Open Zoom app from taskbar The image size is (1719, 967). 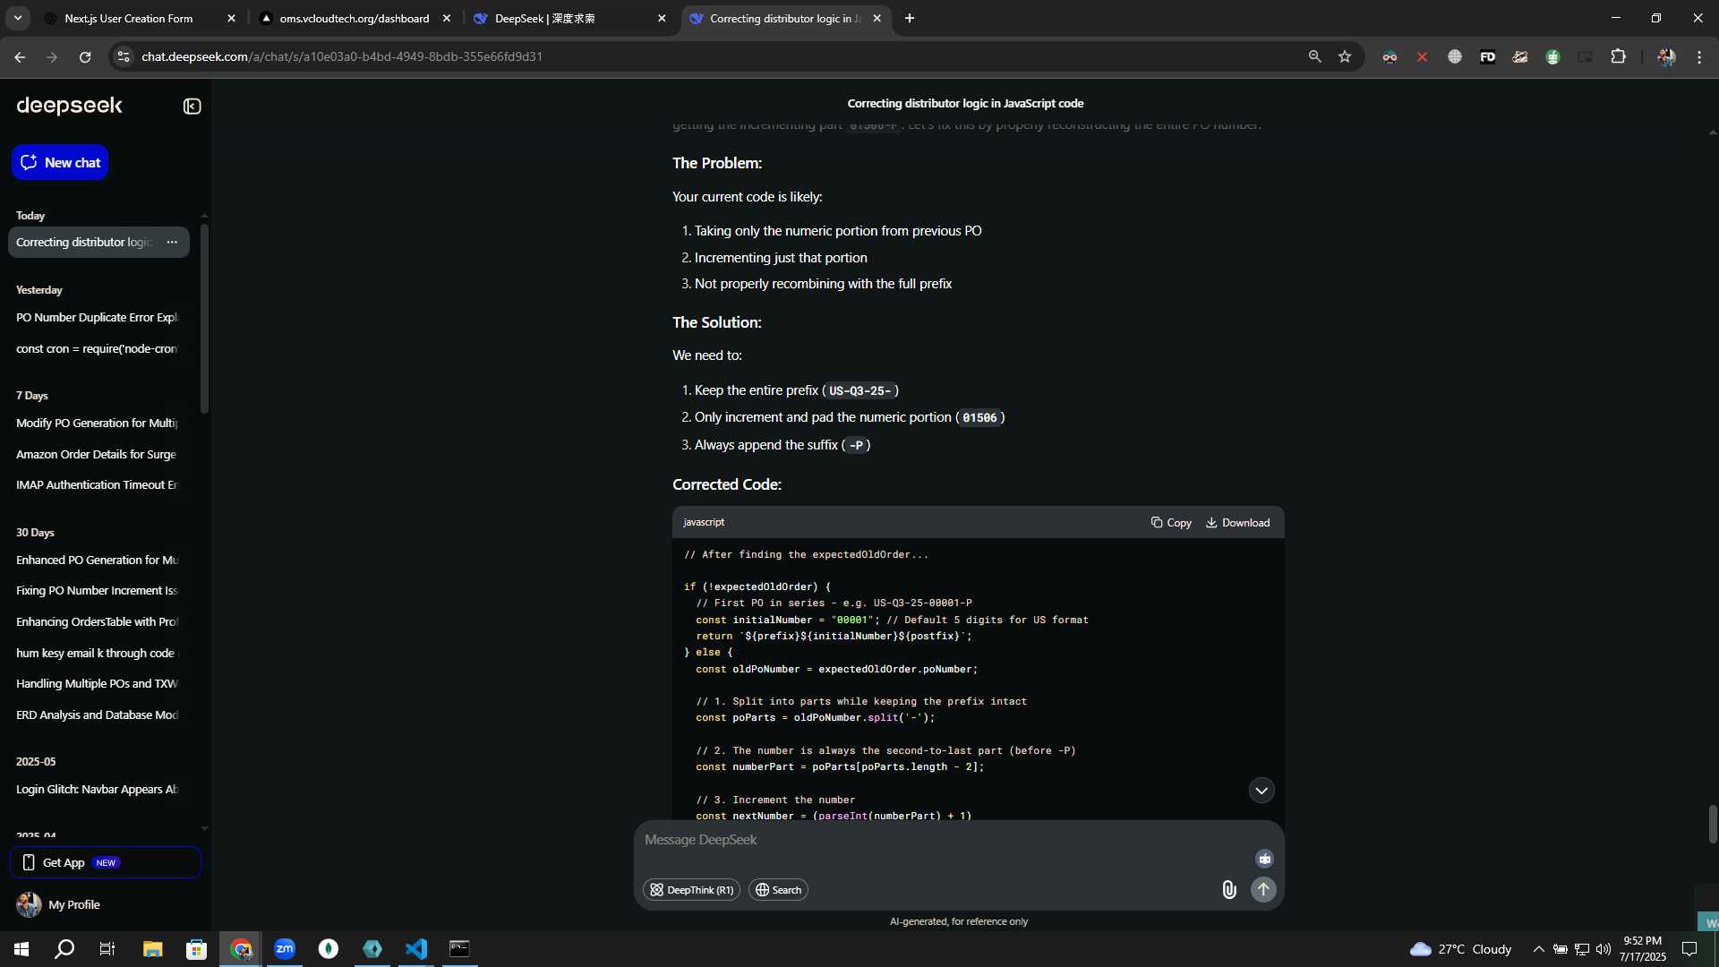click(285, 949)
